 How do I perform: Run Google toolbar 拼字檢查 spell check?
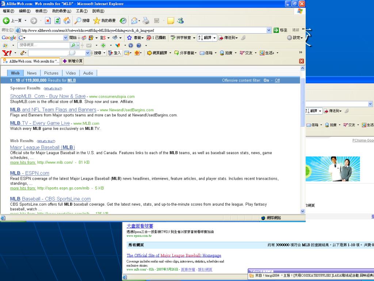tap(181, 38)
